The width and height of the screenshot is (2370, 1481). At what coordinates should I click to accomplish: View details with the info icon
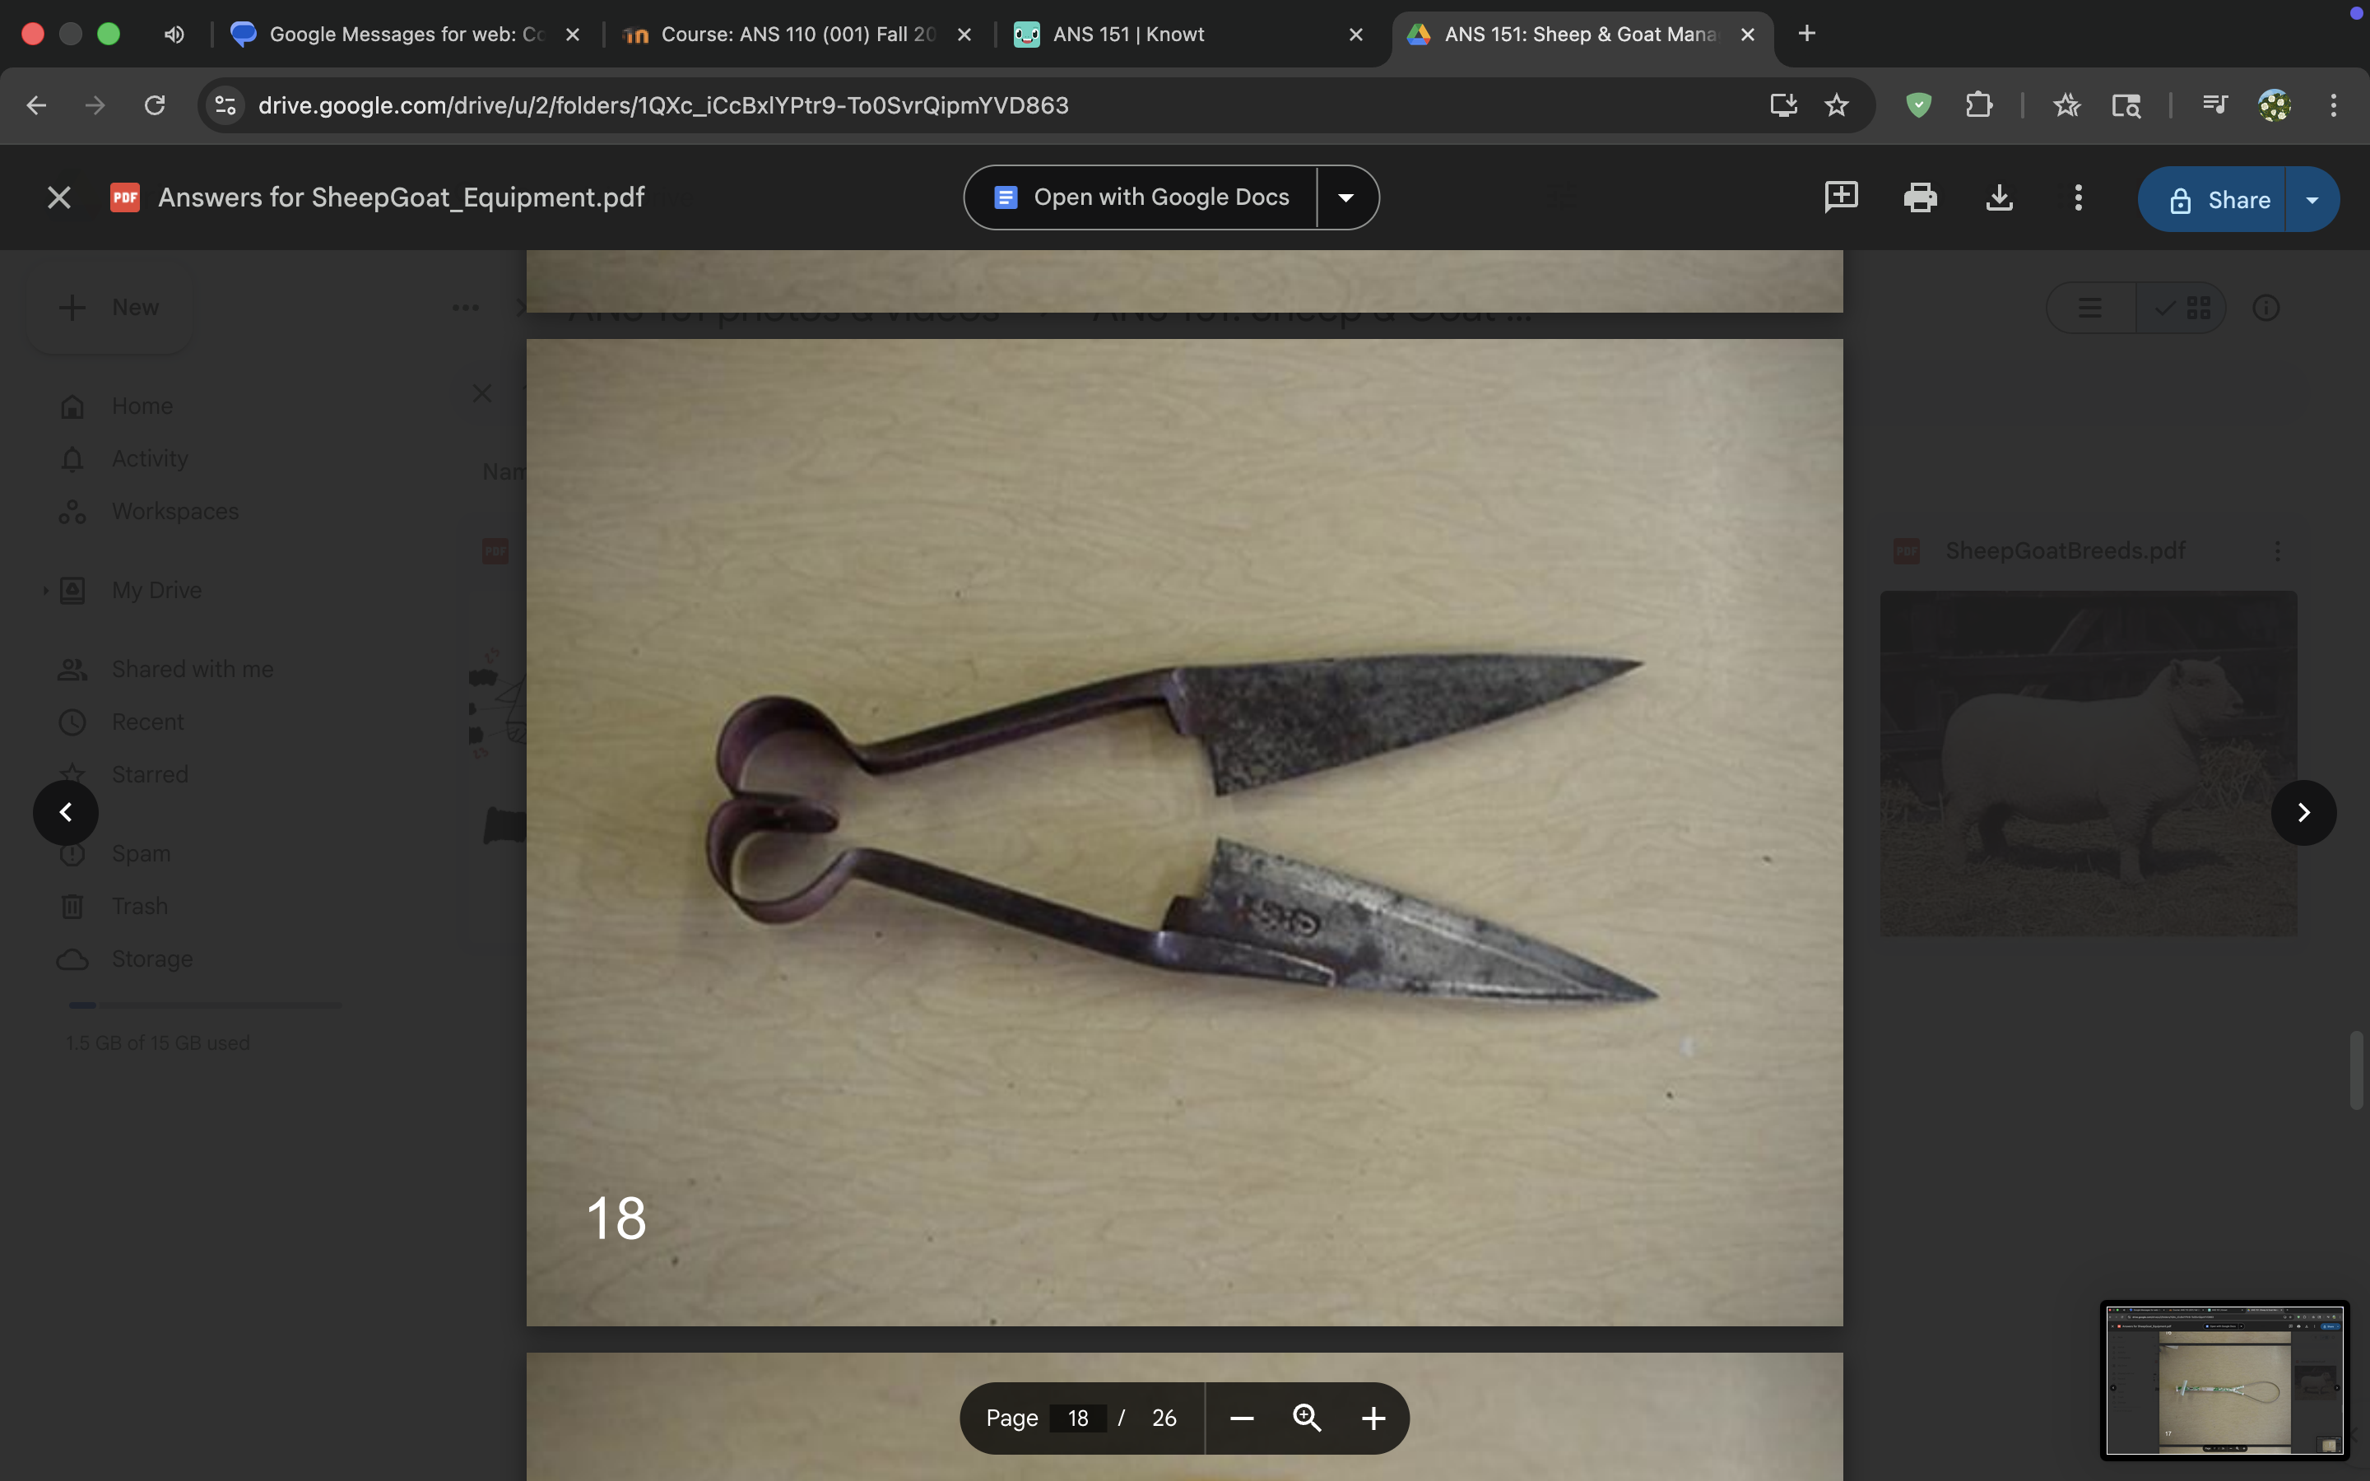point(2267,307)
